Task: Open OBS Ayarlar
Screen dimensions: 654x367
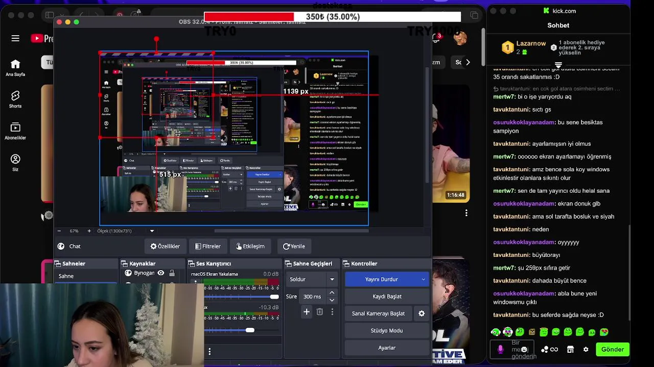Action: [387, 348]
